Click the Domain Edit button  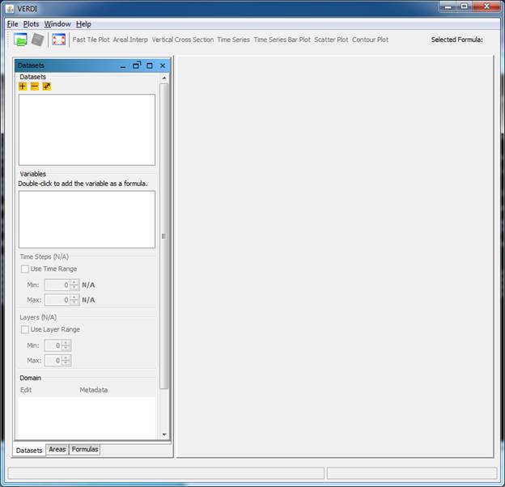(26, 390)
